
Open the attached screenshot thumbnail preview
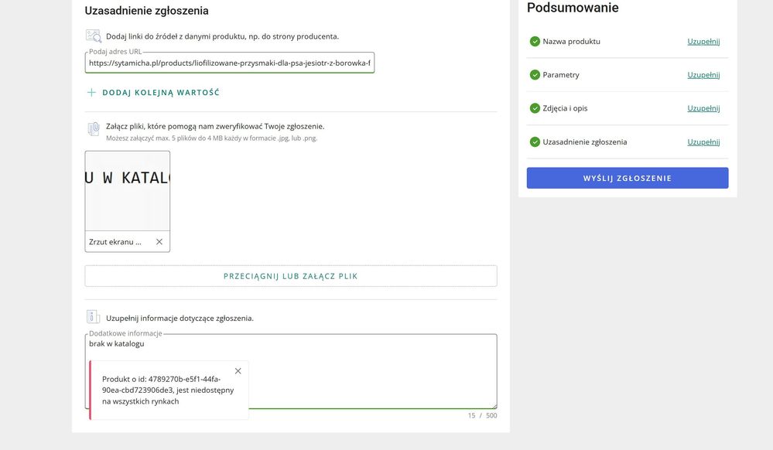click(x=127, y=190)
